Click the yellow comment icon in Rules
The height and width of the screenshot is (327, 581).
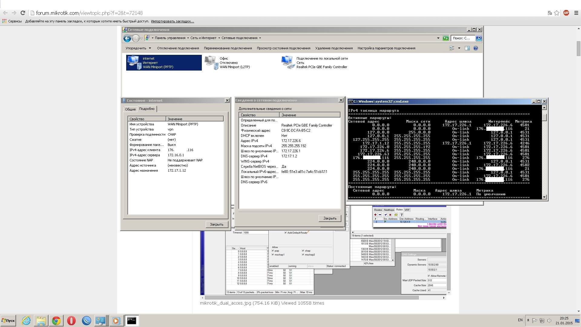pos(396,215)
